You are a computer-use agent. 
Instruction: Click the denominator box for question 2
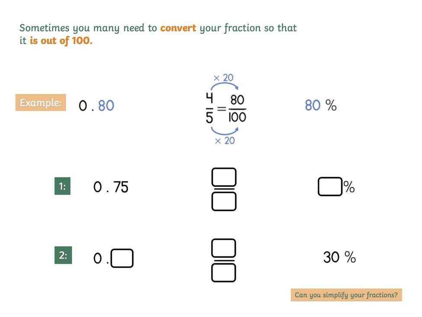[x=224, y=273]
